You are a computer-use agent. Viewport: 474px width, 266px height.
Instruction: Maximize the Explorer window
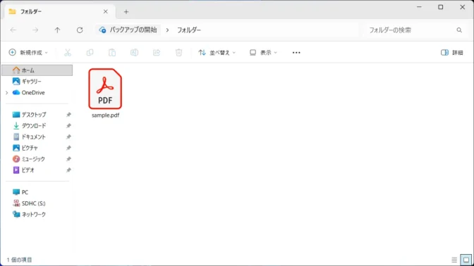coord(441,7)
